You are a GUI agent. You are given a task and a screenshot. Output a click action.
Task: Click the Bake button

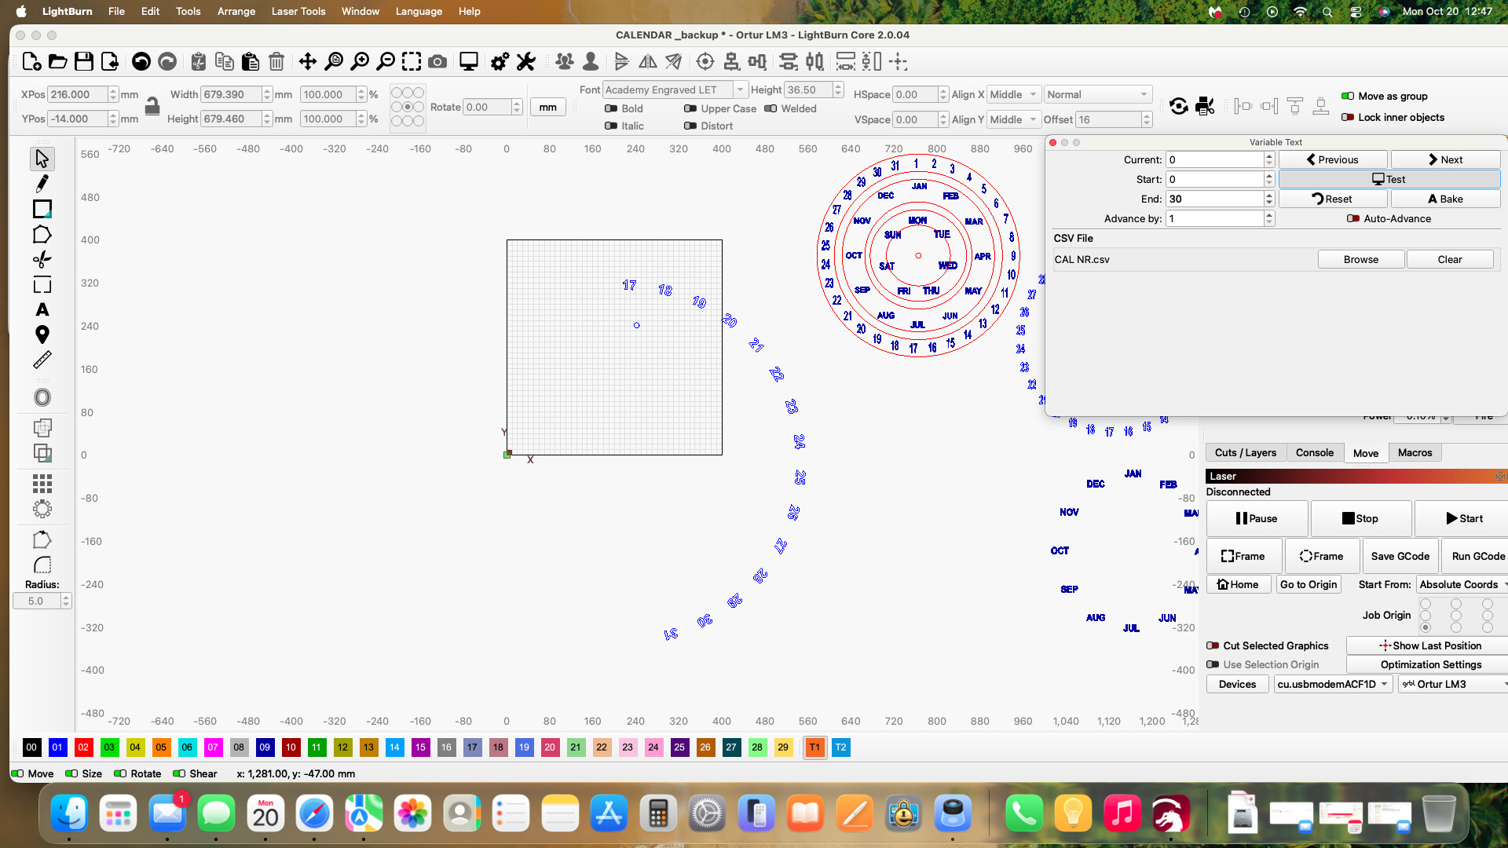click(x=1444, y=199)
